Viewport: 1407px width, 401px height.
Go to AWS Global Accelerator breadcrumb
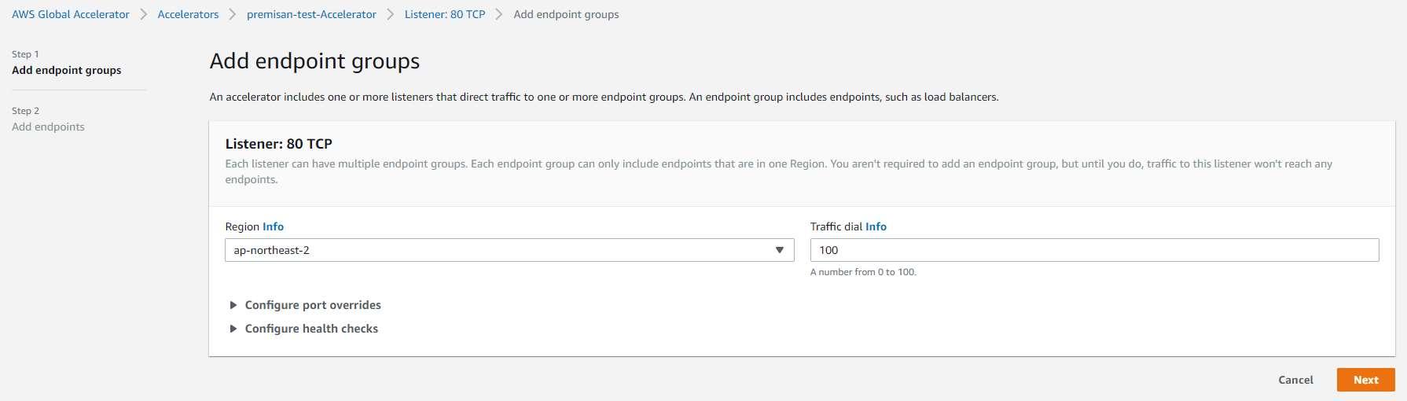(71, 15)
